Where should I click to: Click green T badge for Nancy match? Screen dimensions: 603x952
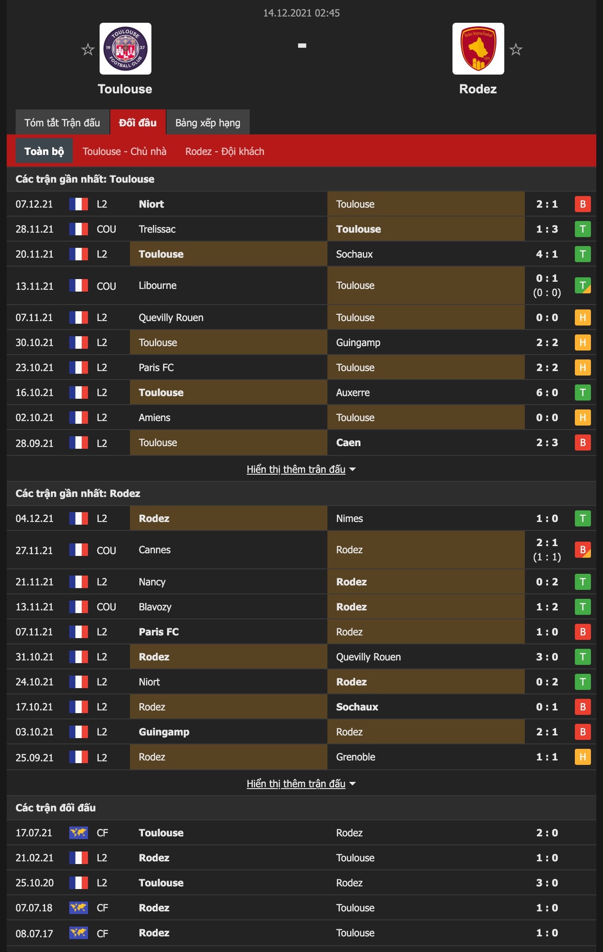582,582
